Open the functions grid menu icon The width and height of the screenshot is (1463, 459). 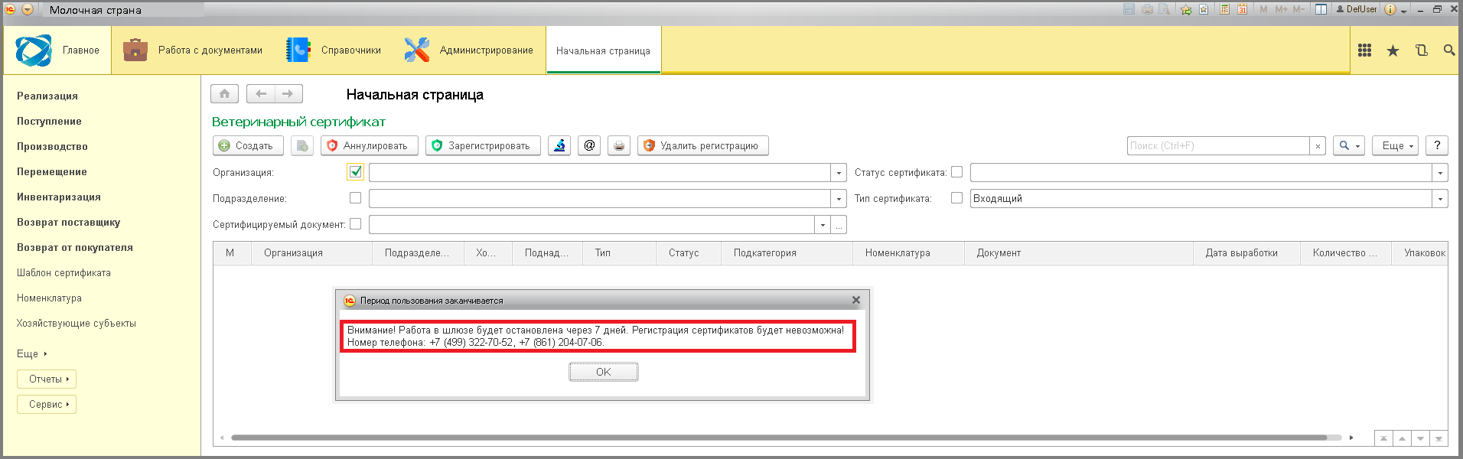(x=1364, y=50)
